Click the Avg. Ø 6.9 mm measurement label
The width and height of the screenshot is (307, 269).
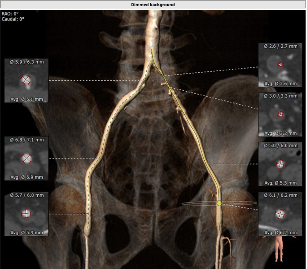(x=27, y=177)
